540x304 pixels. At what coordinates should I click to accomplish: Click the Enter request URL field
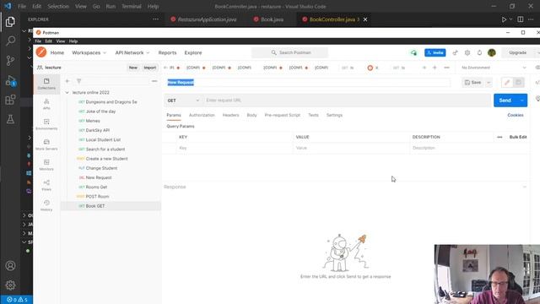(347, 100)
